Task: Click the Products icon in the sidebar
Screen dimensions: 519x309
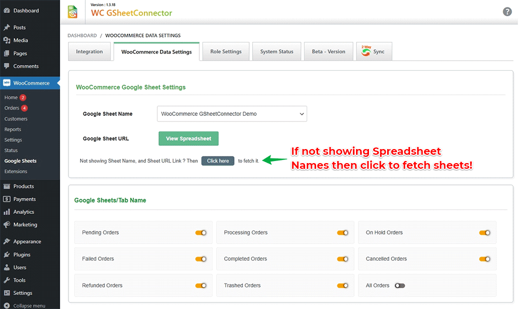Action: [7, 186]
